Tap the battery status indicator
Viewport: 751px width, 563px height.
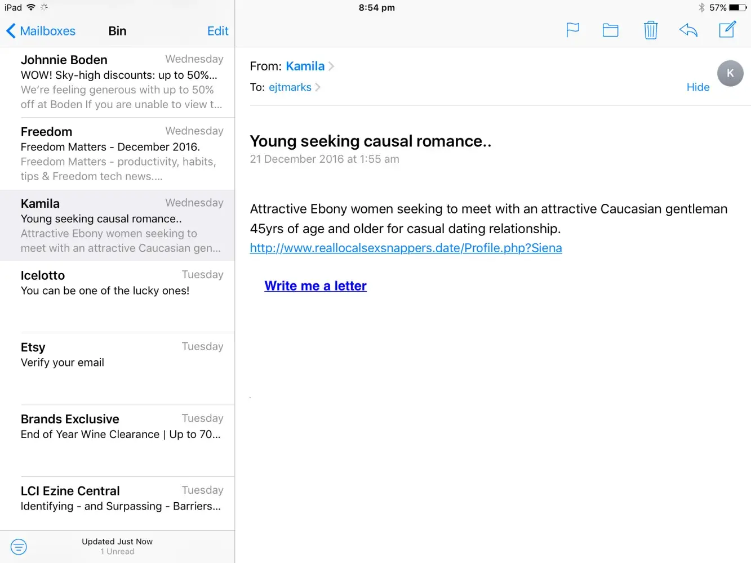click(x=737, y=8)
